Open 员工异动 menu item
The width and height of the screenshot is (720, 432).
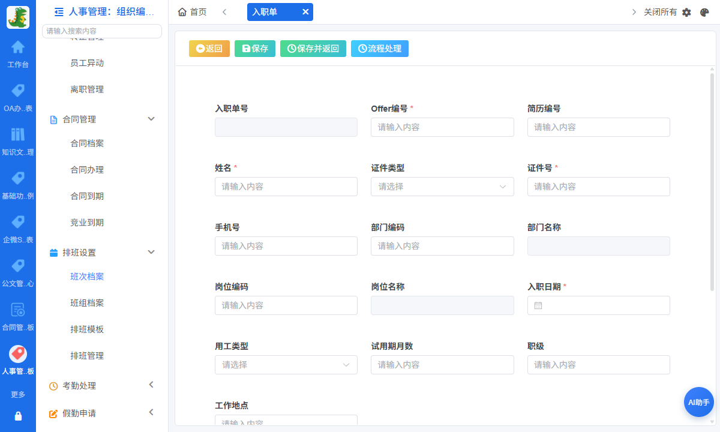87,63
